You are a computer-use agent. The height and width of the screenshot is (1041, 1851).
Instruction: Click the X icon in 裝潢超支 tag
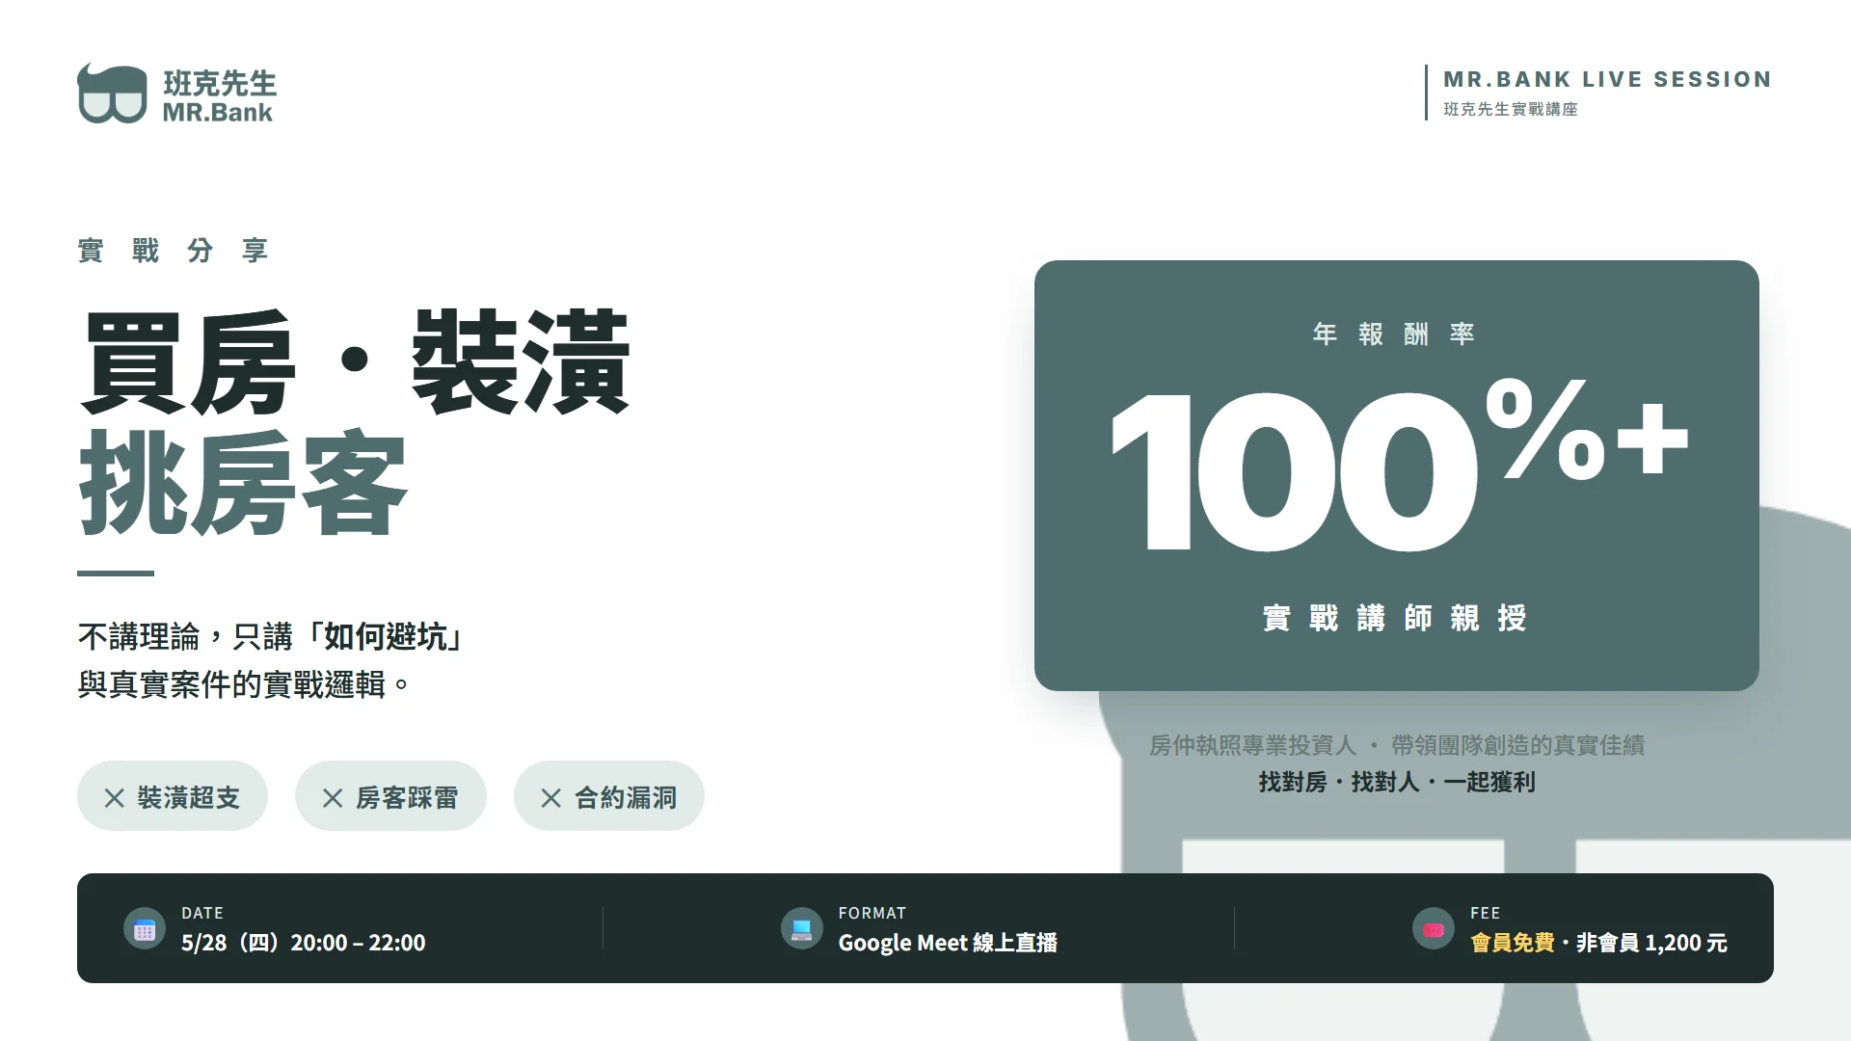[114, 798]
